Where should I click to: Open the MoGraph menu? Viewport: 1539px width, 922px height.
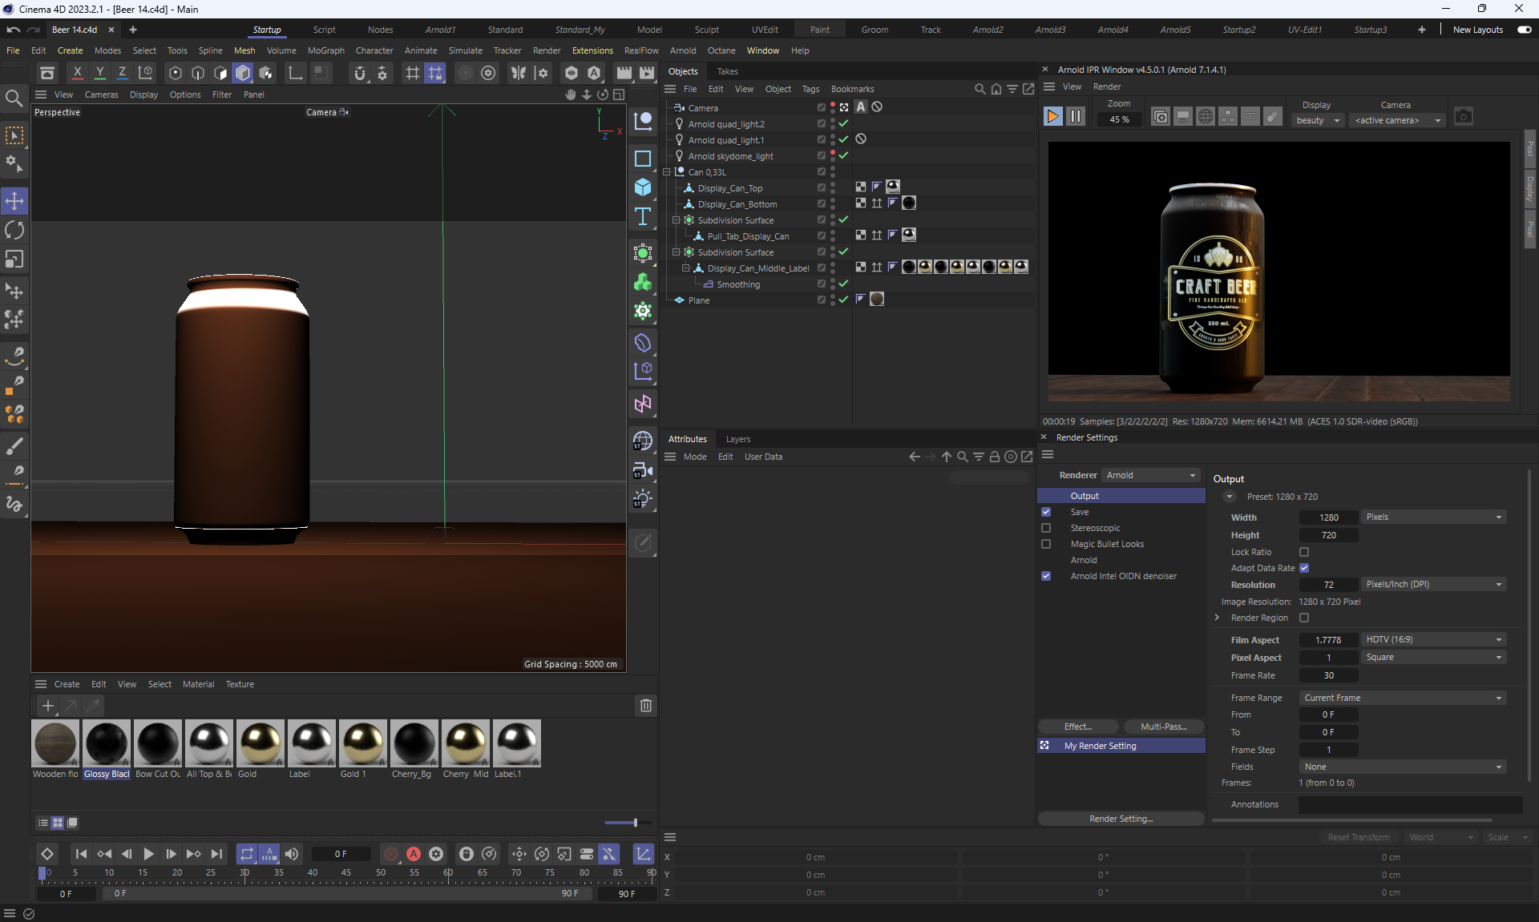coord(325,50)
